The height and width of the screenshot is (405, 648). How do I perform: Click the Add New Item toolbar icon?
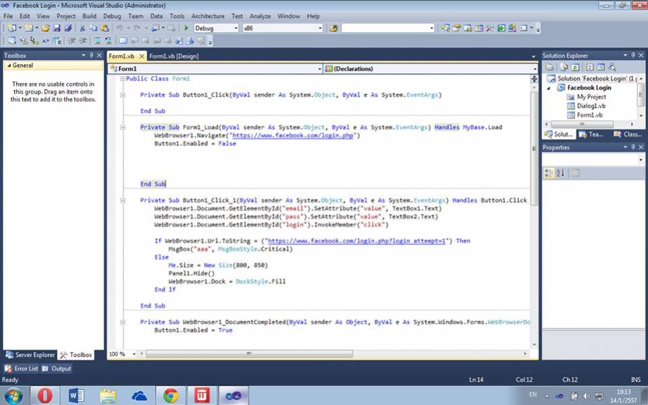coord(29,28)
